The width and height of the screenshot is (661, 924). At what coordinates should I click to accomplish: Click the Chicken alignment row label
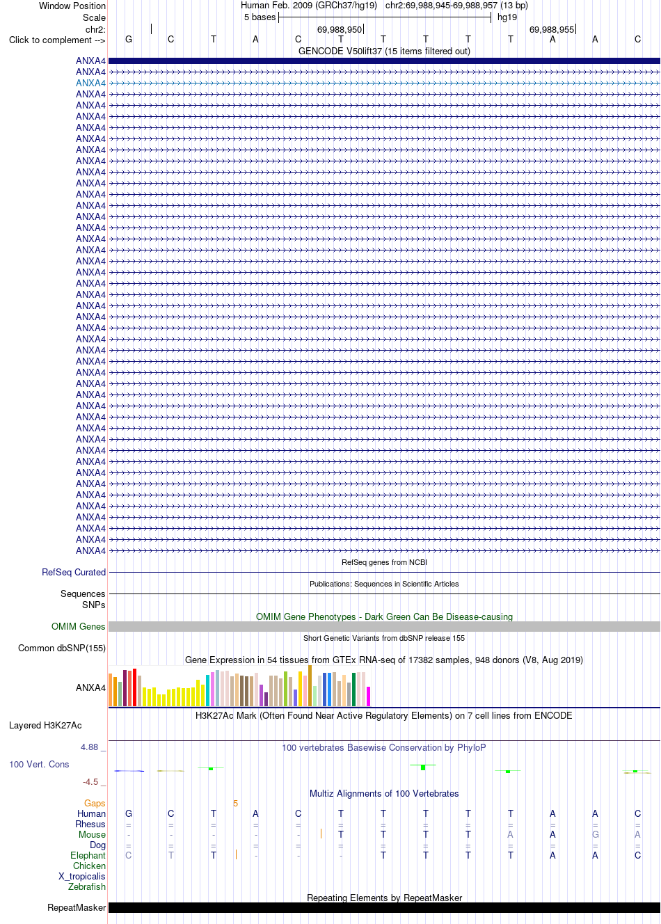[90, 866]
